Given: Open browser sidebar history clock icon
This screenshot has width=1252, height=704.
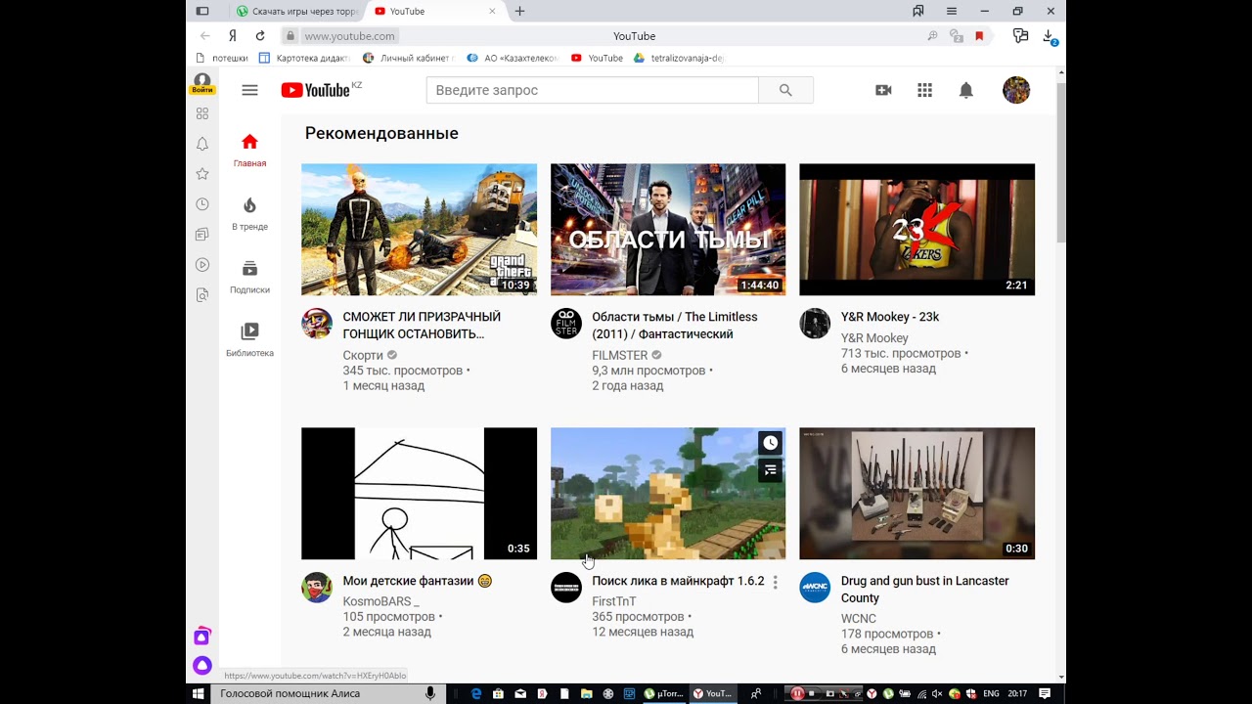Looking at the screenshot, I should point(202,204).
